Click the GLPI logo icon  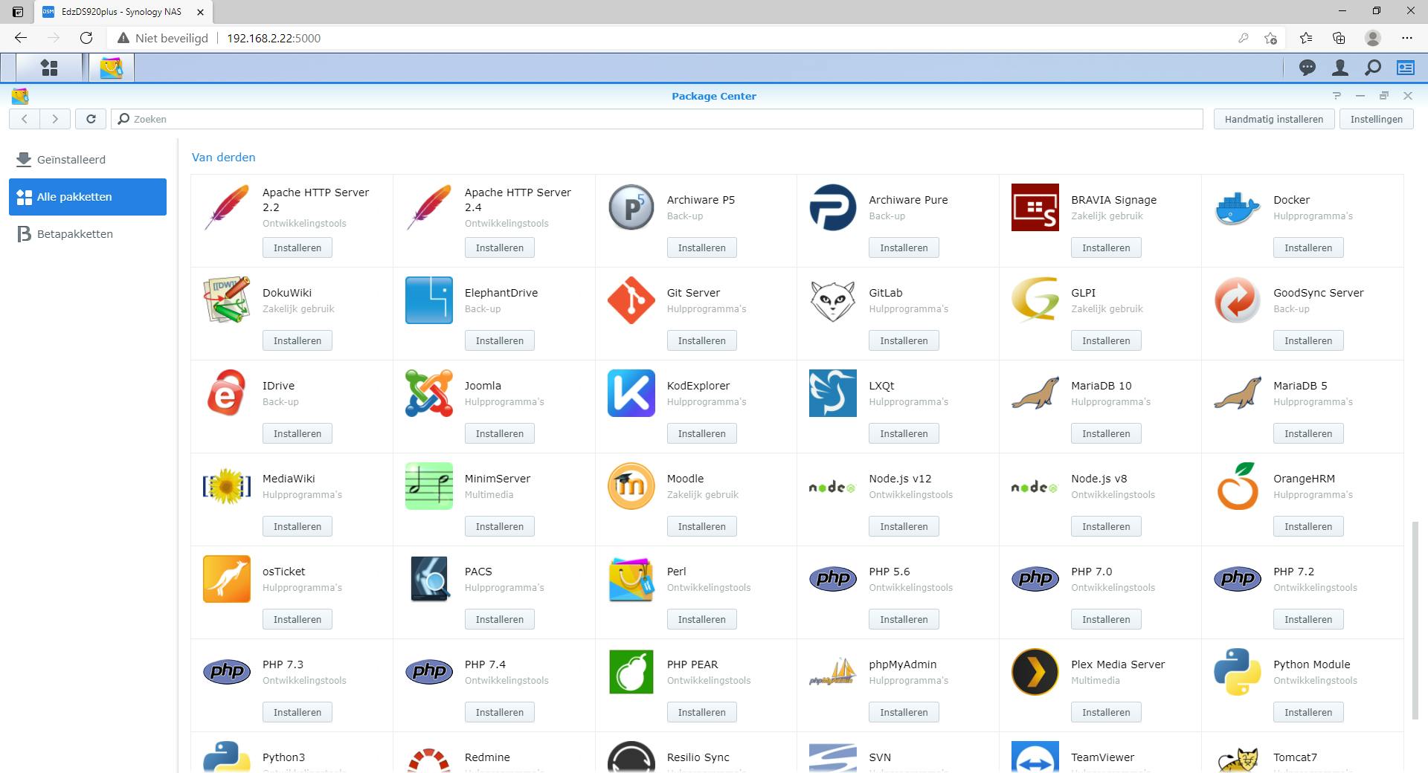pyautogui.click(x=1035, y=300)
